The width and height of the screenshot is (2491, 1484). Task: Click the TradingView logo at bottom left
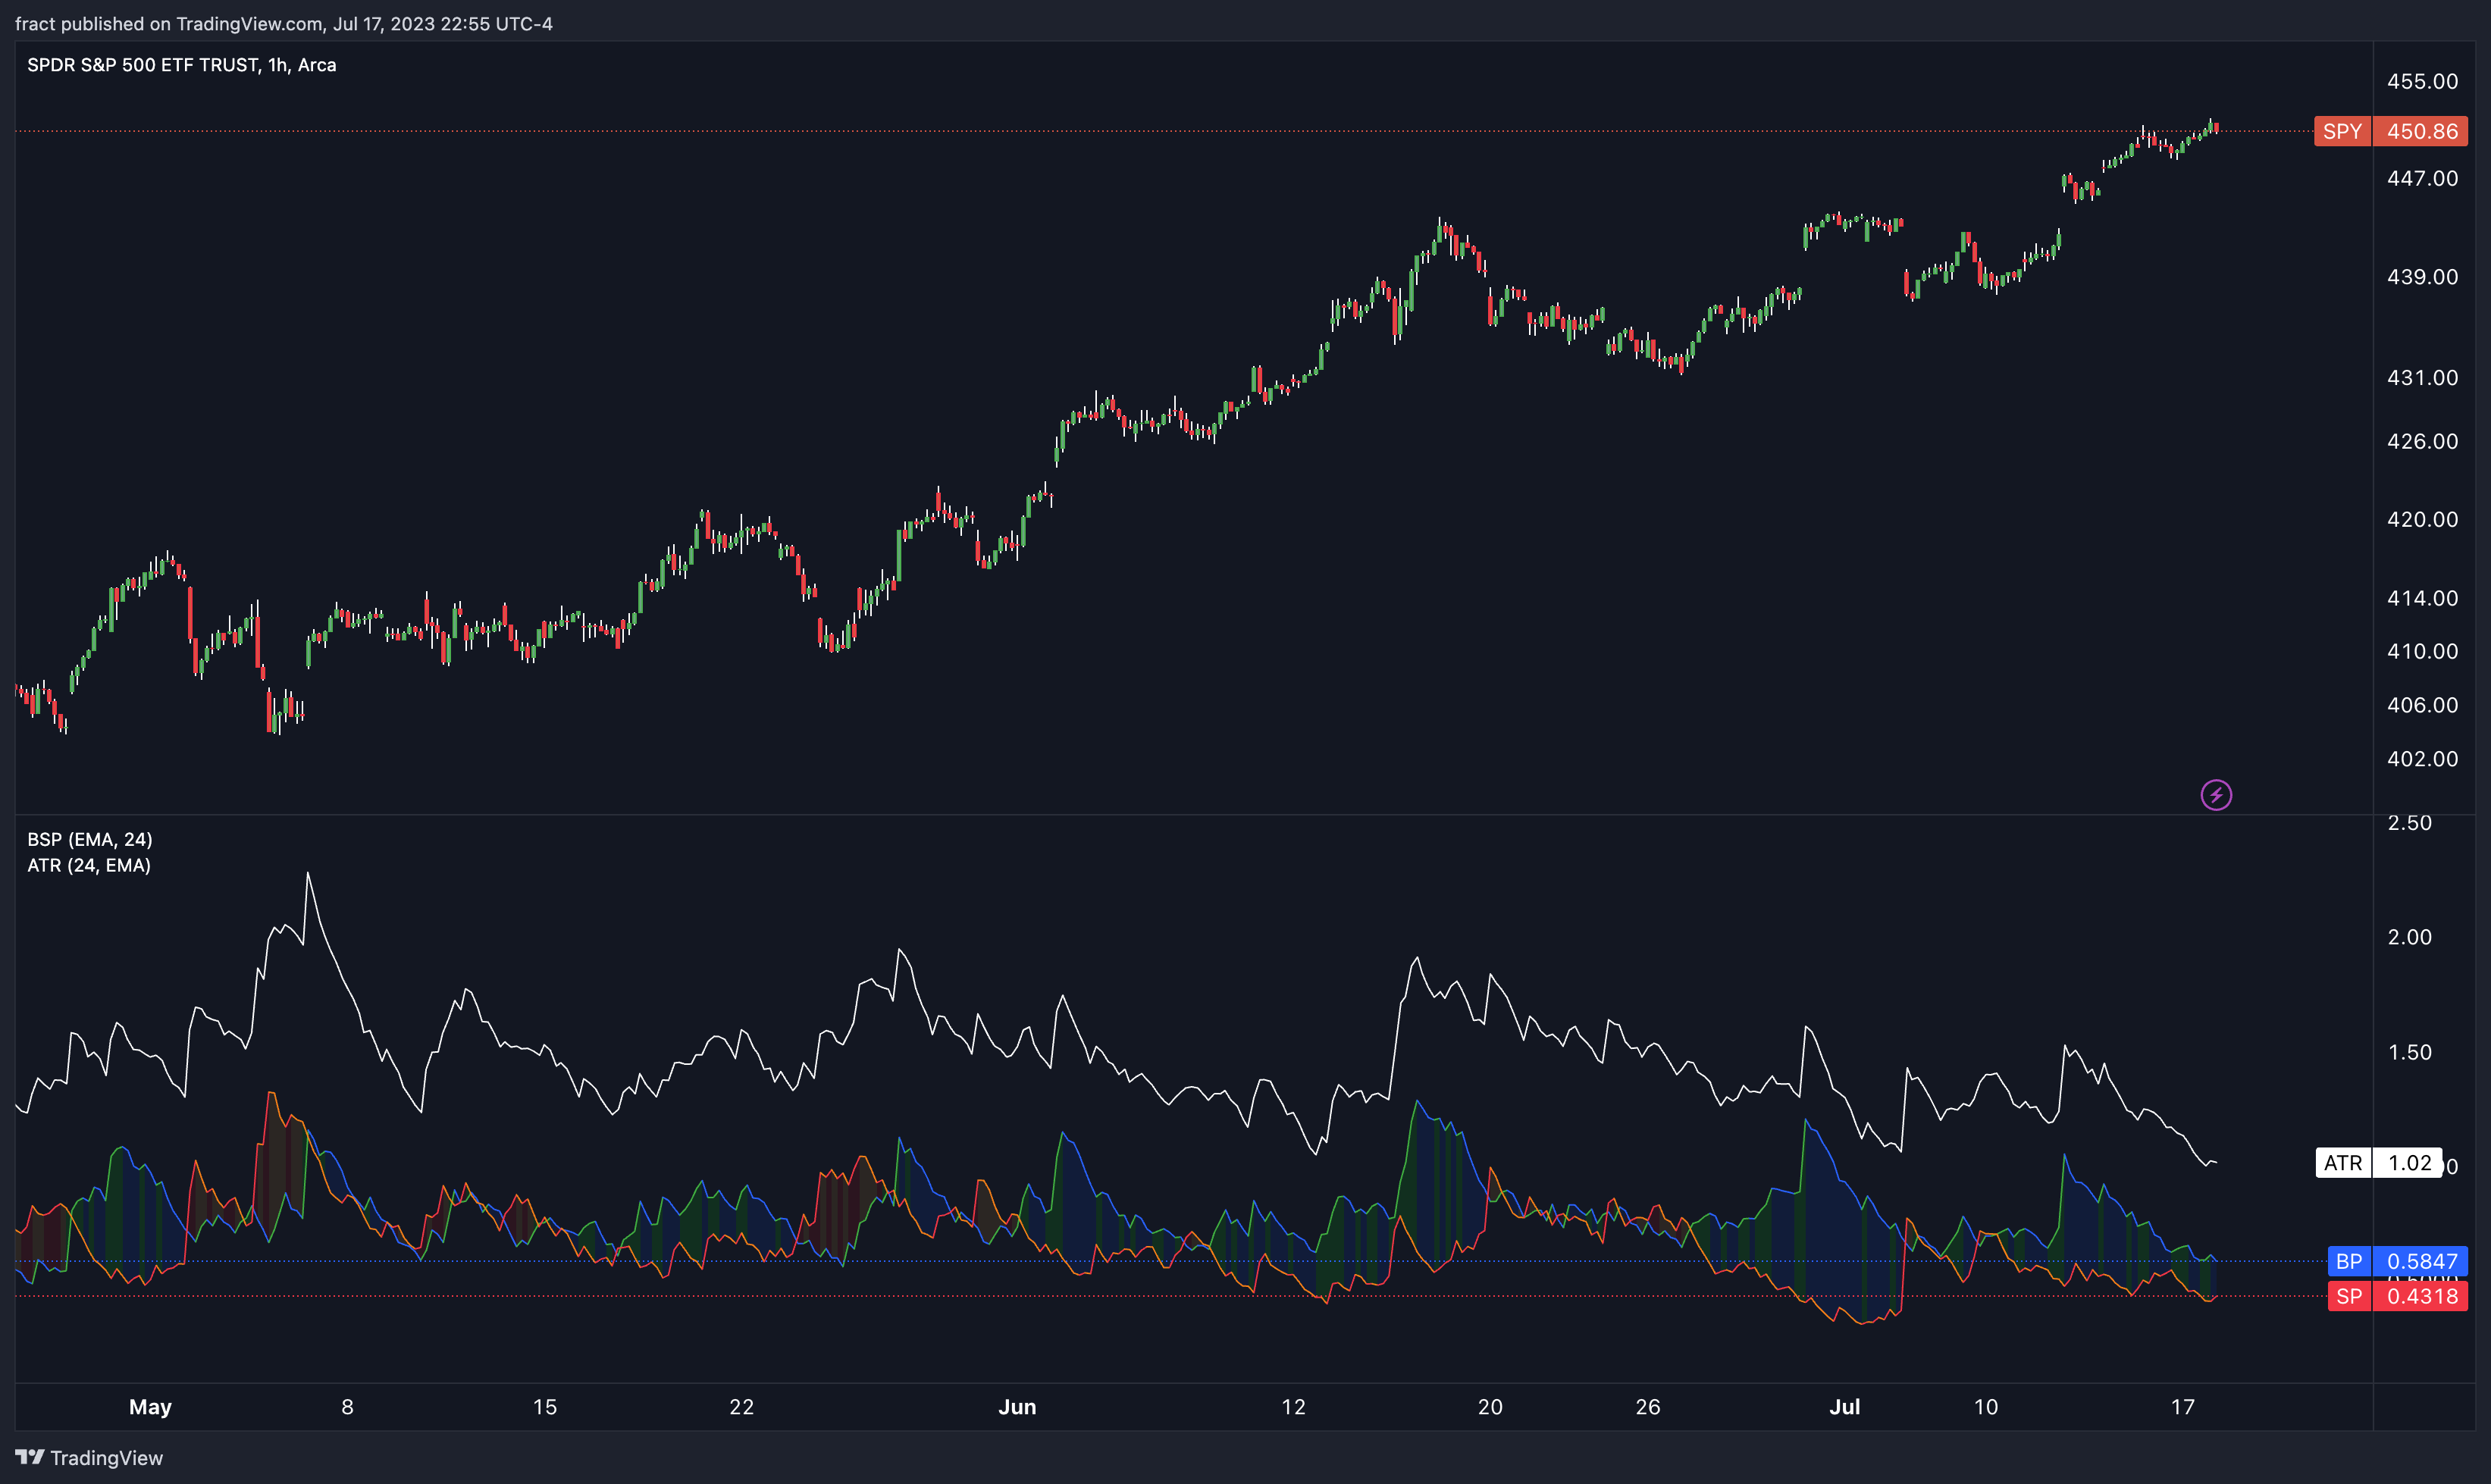[x=89, y=1457]
